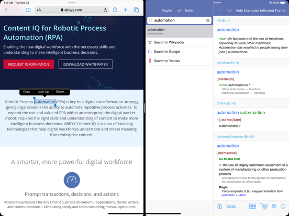Go to next entry down chevron
This screenshot has height=216, width=289.
[x=229, y=10]
